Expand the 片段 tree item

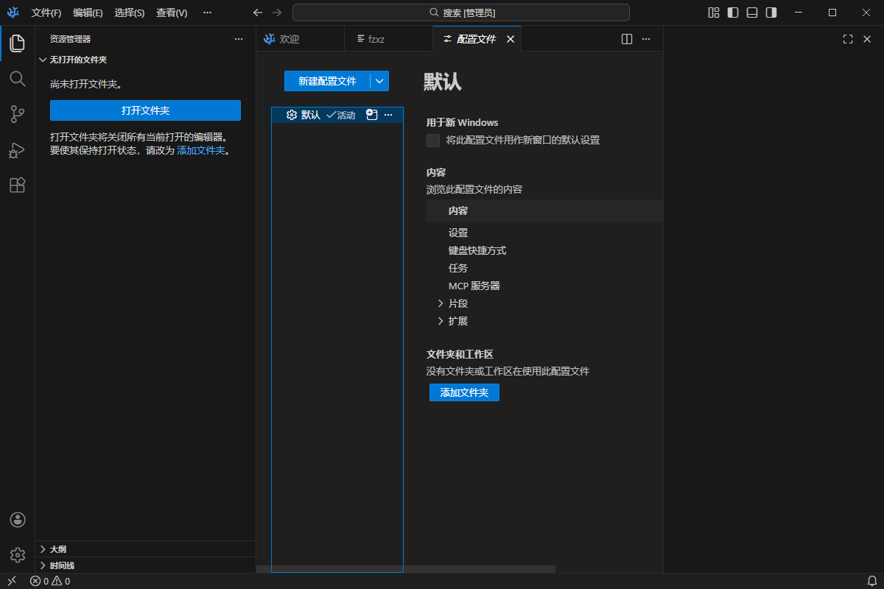pos(441,303)
